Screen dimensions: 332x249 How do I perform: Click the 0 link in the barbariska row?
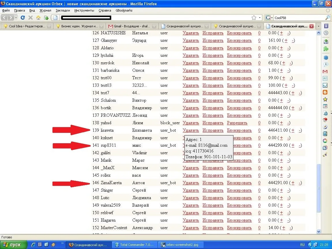(x=259, y=71)
